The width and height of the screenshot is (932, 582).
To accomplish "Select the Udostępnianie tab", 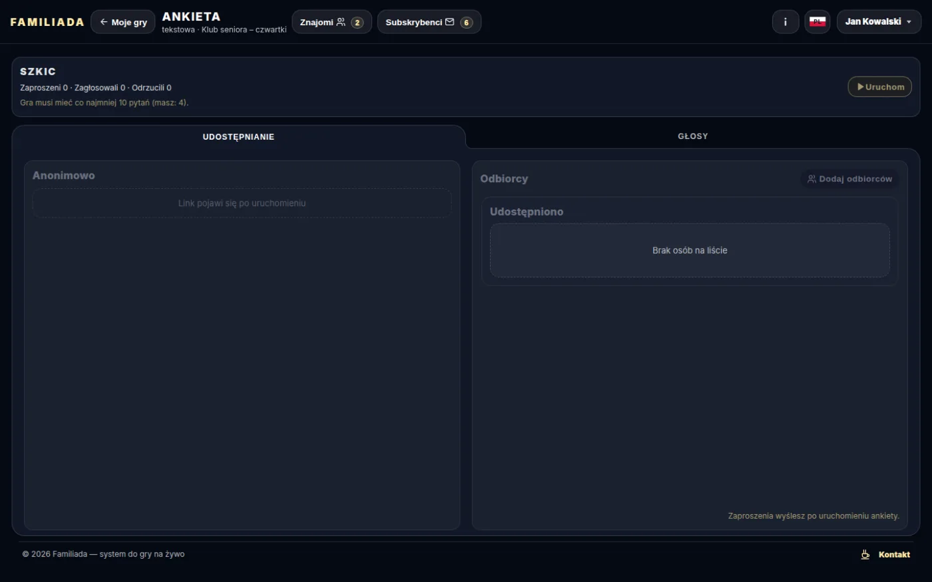I will point(238,137).
